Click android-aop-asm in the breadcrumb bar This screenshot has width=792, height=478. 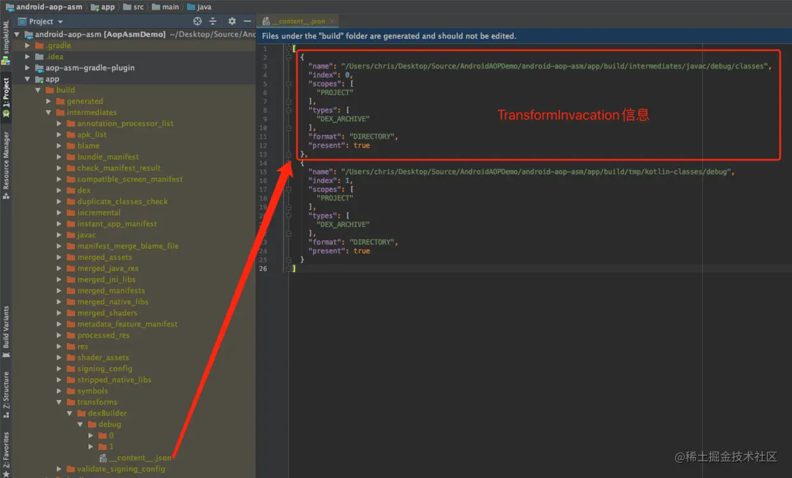click(x=43, y=7)
